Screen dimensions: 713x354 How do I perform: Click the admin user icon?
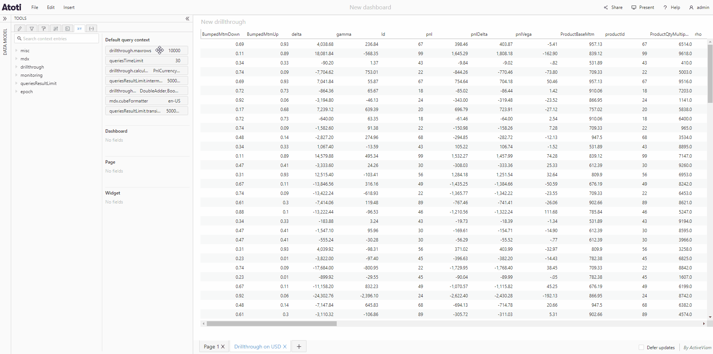click(691, 7)
